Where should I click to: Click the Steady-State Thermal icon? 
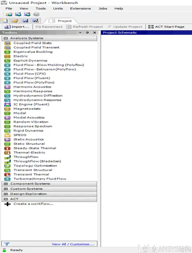(x=7, y=148)
